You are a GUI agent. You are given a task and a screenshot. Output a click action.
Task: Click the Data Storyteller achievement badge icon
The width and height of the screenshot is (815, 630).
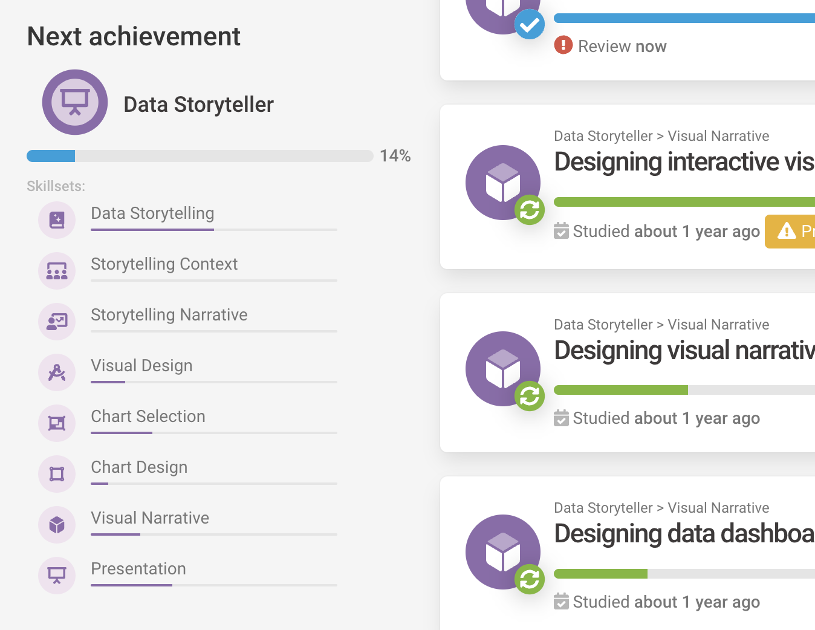click(74, 102)
